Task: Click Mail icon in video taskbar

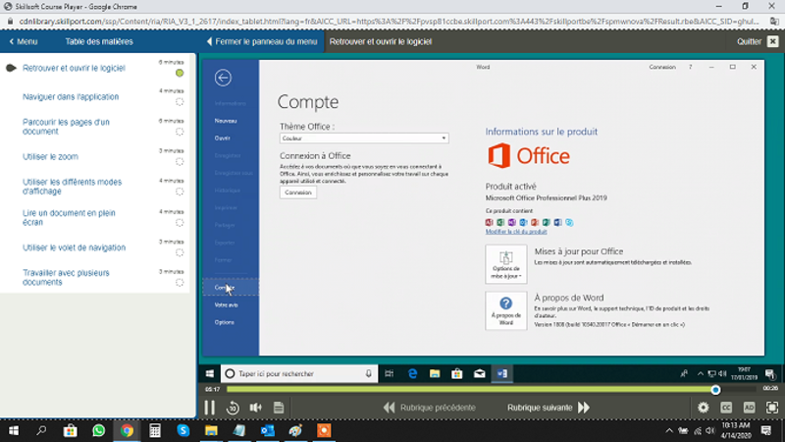Action: [x=479, y=374]
